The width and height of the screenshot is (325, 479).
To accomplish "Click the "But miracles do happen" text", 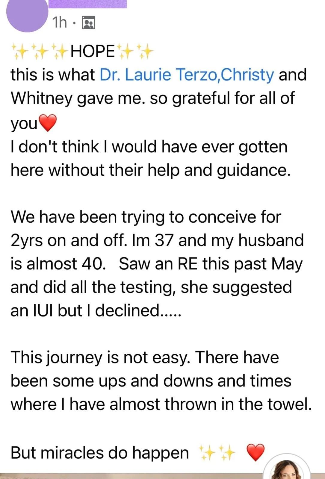I will pyautogui.click(x=99, y=452).
